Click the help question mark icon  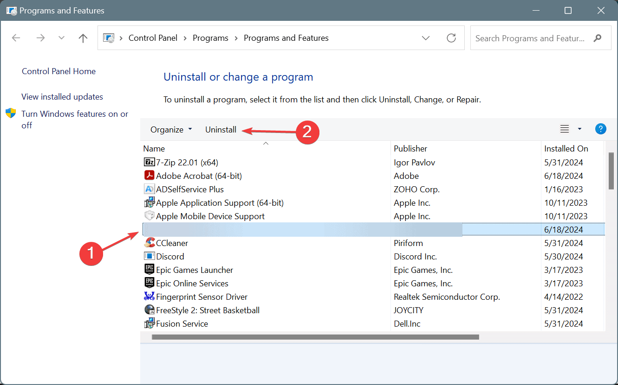[600, 129]
